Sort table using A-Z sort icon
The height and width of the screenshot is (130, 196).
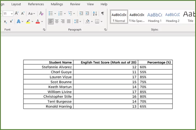click(x=95, y=13)
